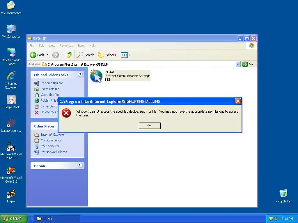Viewport: 298px width, 223px height.
Task: Select My Network Places desktop icon
Action: coord(11,57)
